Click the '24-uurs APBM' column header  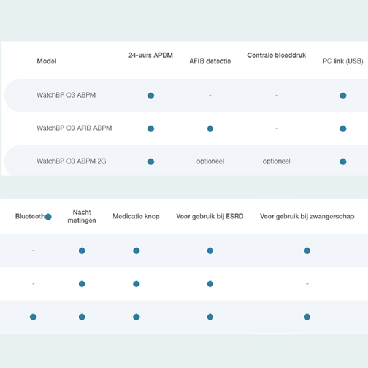coord(150,55)
